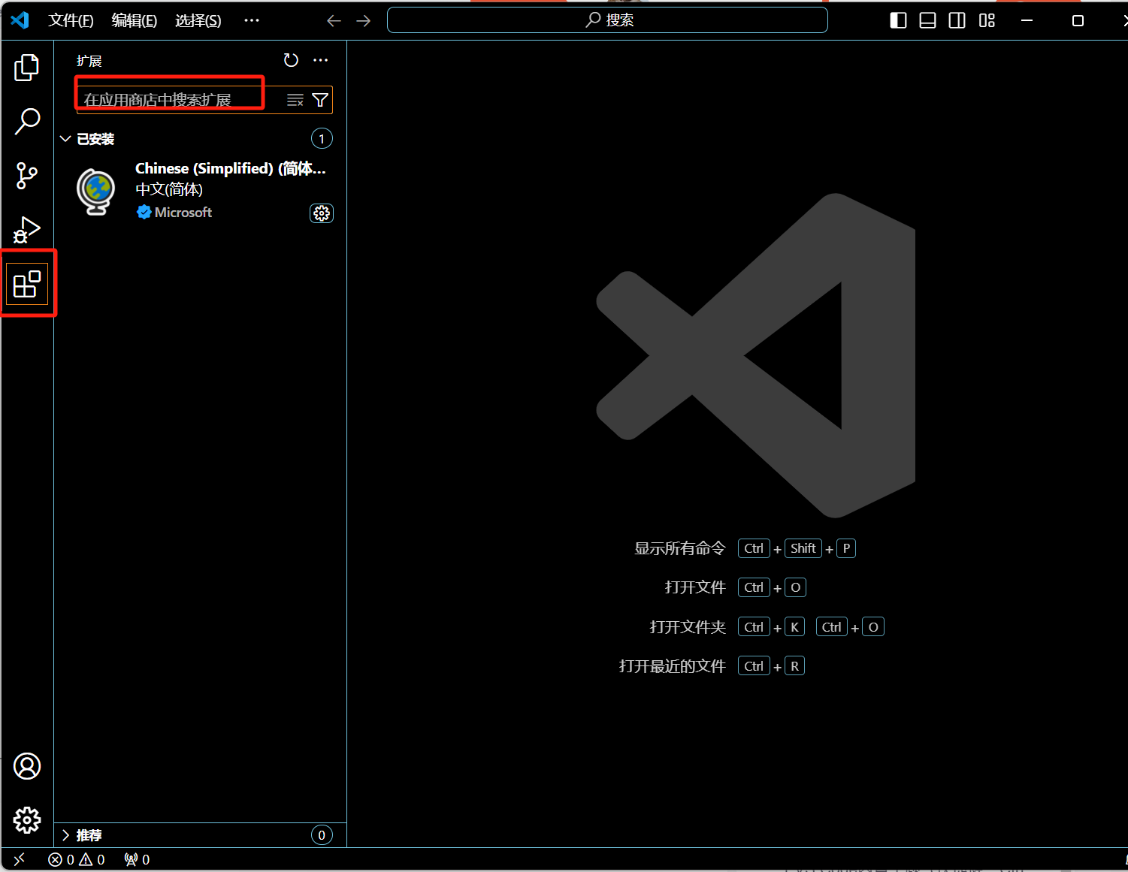Toggle secondary side bar layout icon
This screenshot has height=872, width=1128.
(x=957, y=20)
